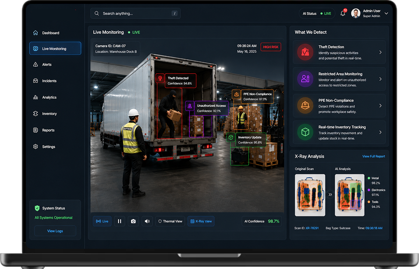
Task: Click the Inventory sidebar icon
Action: pyautogui.click(x=36, y=114)
